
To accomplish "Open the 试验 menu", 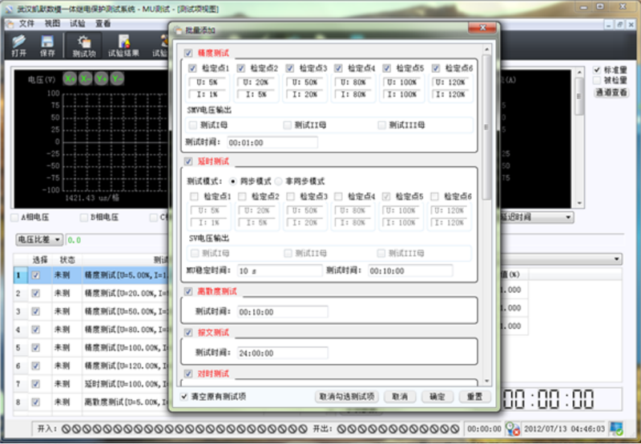I will point(78,24).
